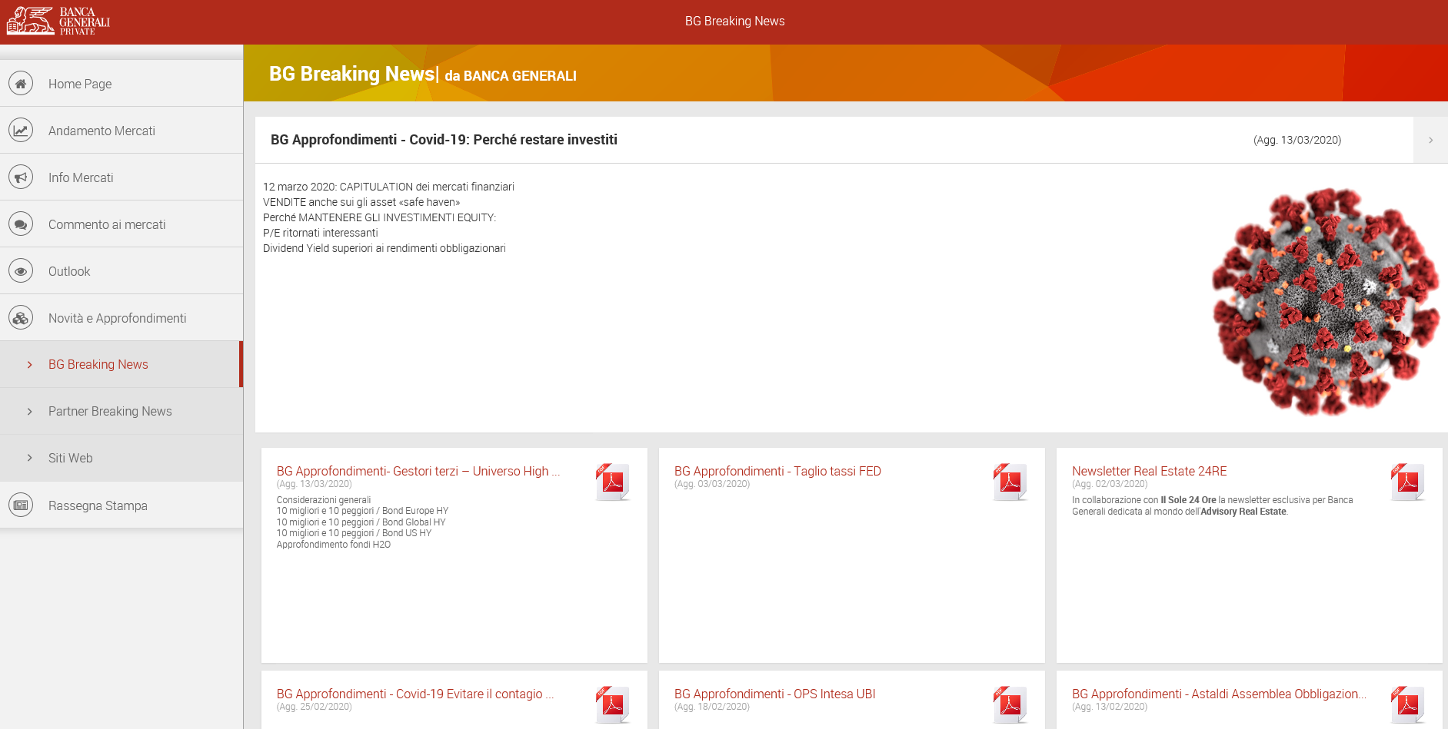Image resolution: width=1448 pixels, height=729 pixels.
Task: Click text 'Perché MANTENERE GLI INVESTIMENTI EQUITY:'
Action: (379, 217)
